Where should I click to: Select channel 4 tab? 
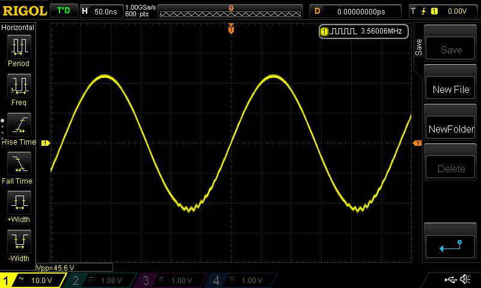tap(242, 280)
